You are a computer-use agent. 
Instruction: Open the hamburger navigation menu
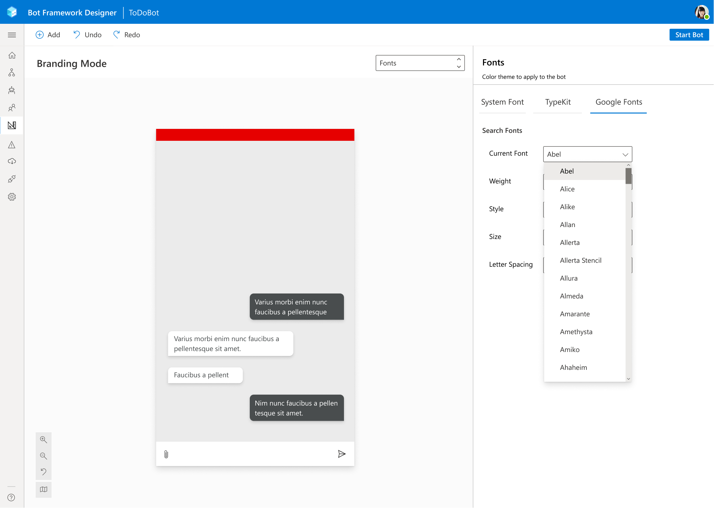(x=12, y=35)
